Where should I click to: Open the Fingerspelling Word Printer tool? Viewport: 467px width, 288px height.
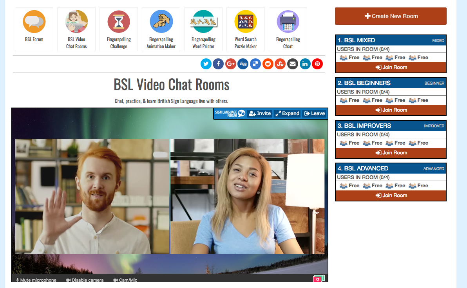pos(203,22)
